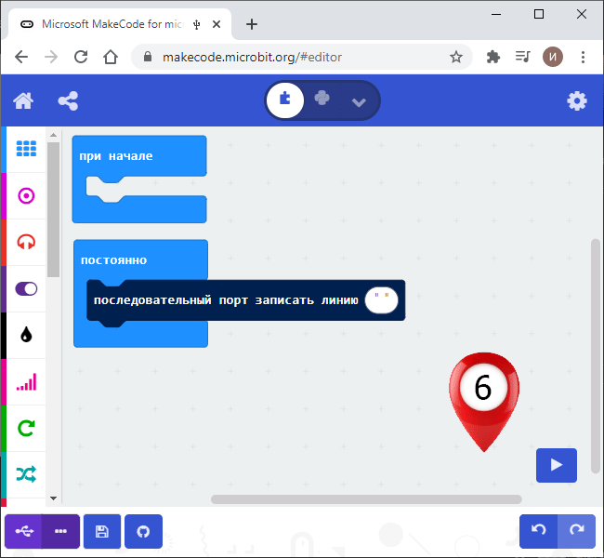Open the Radio signal bars category

[x=26, y=382]
